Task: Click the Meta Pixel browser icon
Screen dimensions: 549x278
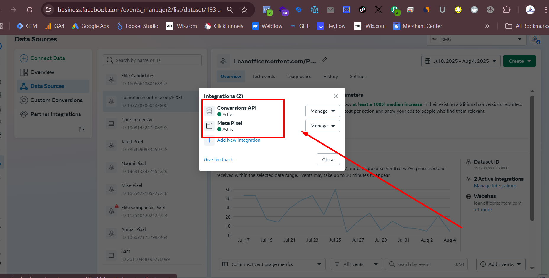Action: [x=209, y=126]
